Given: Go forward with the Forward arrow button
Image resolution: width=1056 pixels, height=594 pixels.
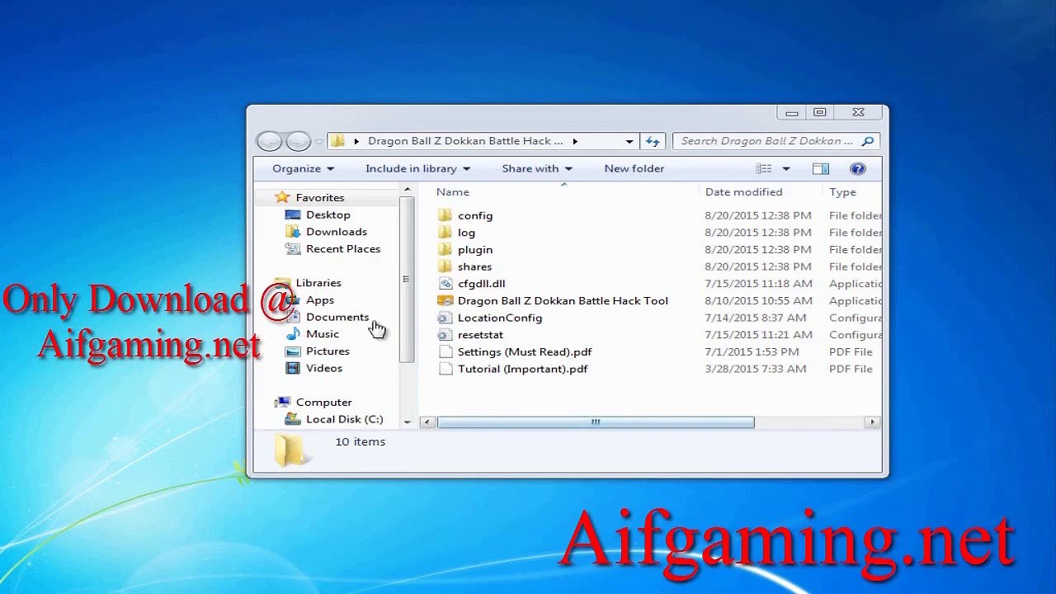Looking at the screenshot, I should pos(298,141).
